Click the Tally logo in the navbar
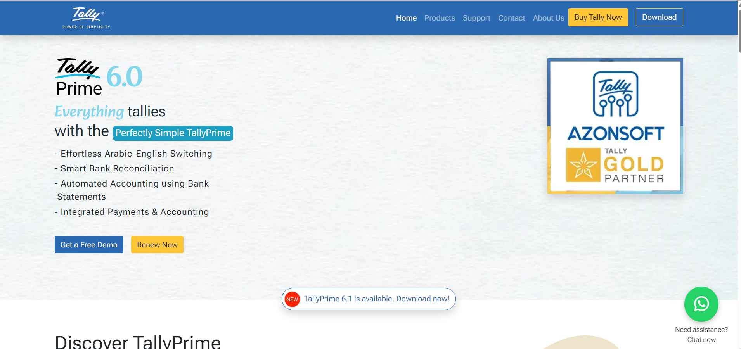Image resolution: width=741 pixels, height=349 pixels. coord(86,17)
